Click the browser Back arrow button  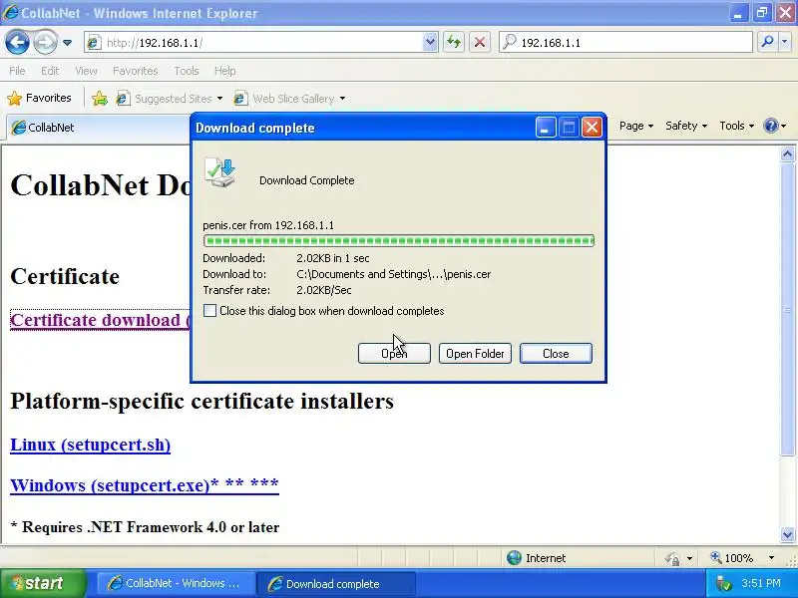tap(17, 43)
